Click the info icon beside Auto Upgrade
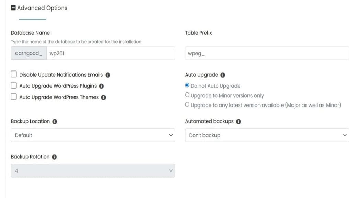The image size is (352, 198). [x=222, y=75]
